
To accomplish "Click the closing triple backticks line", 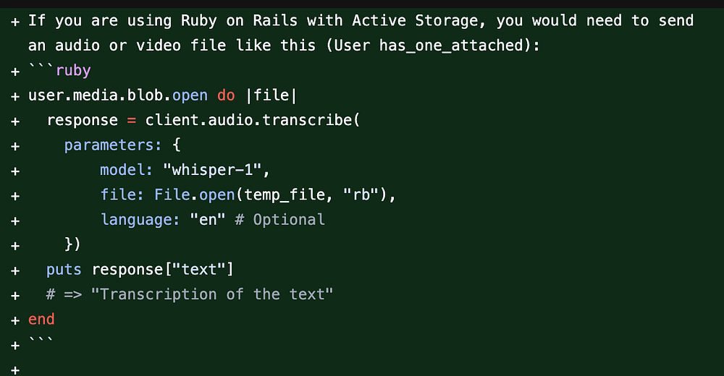I will (x=41, y=344).
